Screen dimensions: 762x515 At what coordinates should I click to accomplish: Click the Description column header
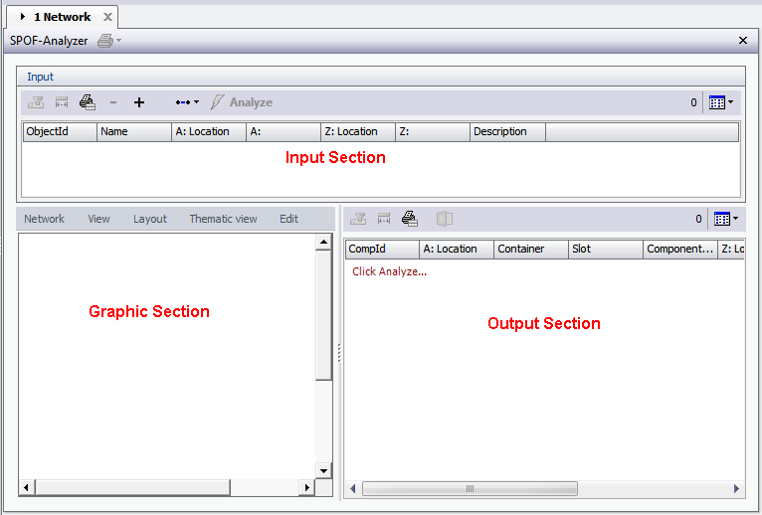click(507, 132)
